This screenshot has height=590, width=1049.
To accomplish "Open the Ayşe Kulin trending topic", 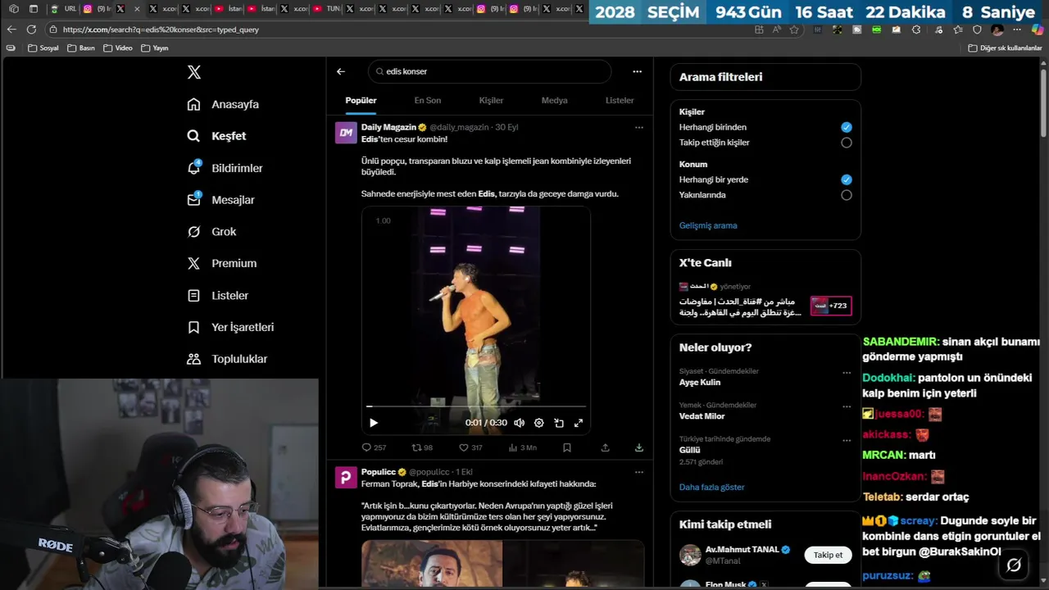I will coord(700,383).
